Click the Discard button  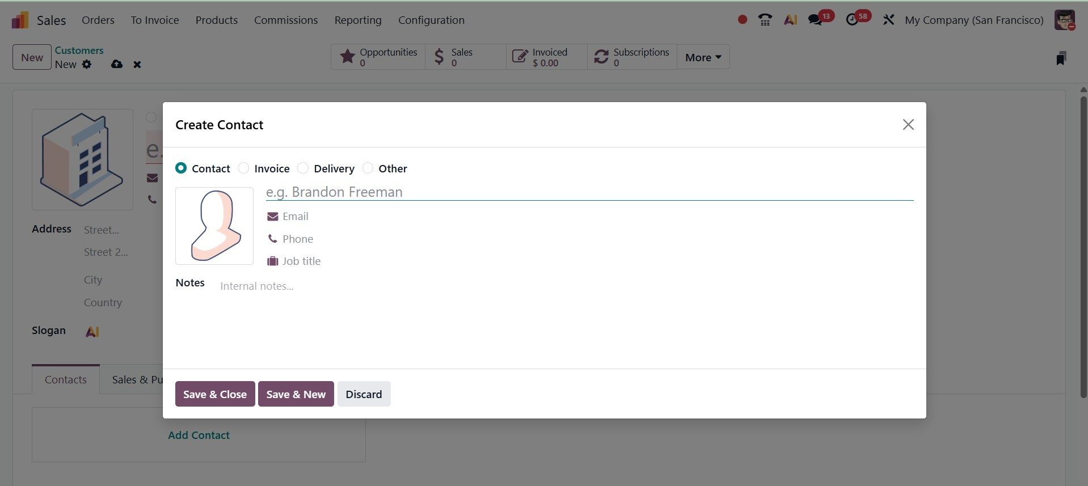point(364,394)
